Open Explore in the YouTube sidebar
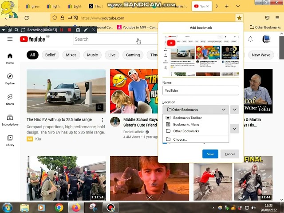 pyautogui.click(x=10, y=79)
